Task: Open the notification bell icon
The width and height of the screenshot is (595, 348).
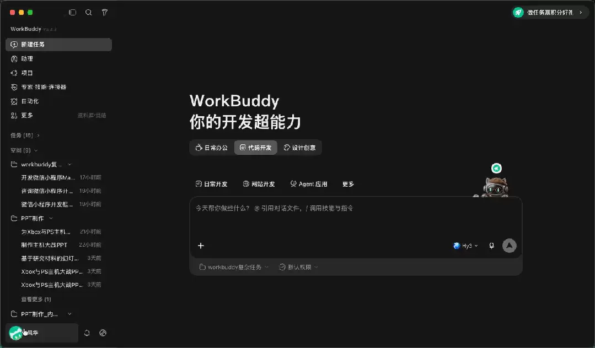Action: tap(87, 333)
